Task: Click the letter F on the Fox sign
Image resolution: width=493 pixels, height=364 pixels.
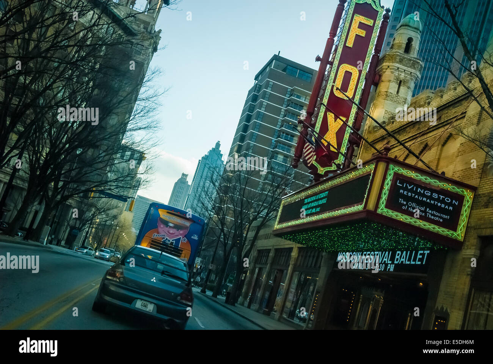Action: [359, 31]
